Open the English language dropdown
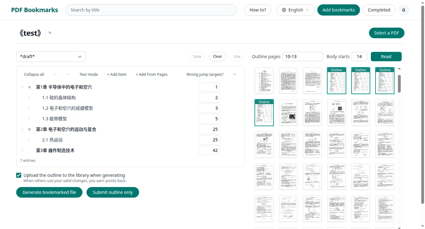Viewport: 425px width, 229px height. 296,10
